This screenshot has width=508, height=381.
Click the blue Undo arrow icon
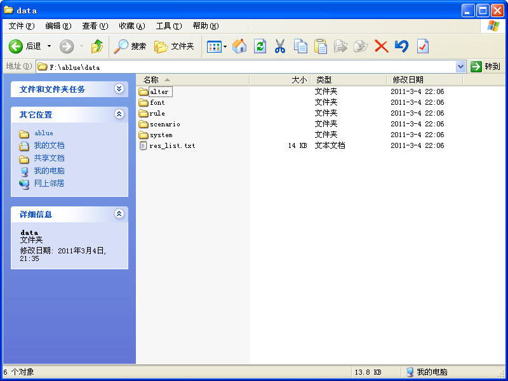pos(402,46)
